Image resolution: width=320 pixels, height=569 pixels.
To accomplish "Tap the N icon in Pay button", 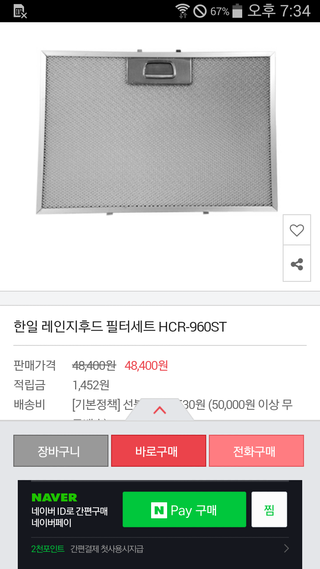I will pyautogui.click(x=159, y=510).
